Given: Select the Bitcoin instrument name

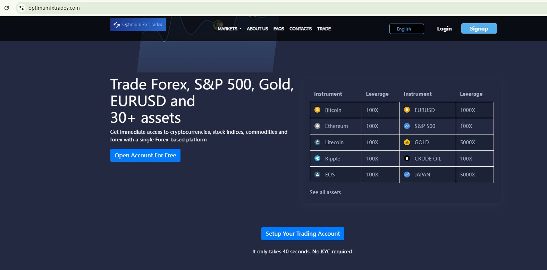Looking at the screenshot, I should tap(333, 110).
